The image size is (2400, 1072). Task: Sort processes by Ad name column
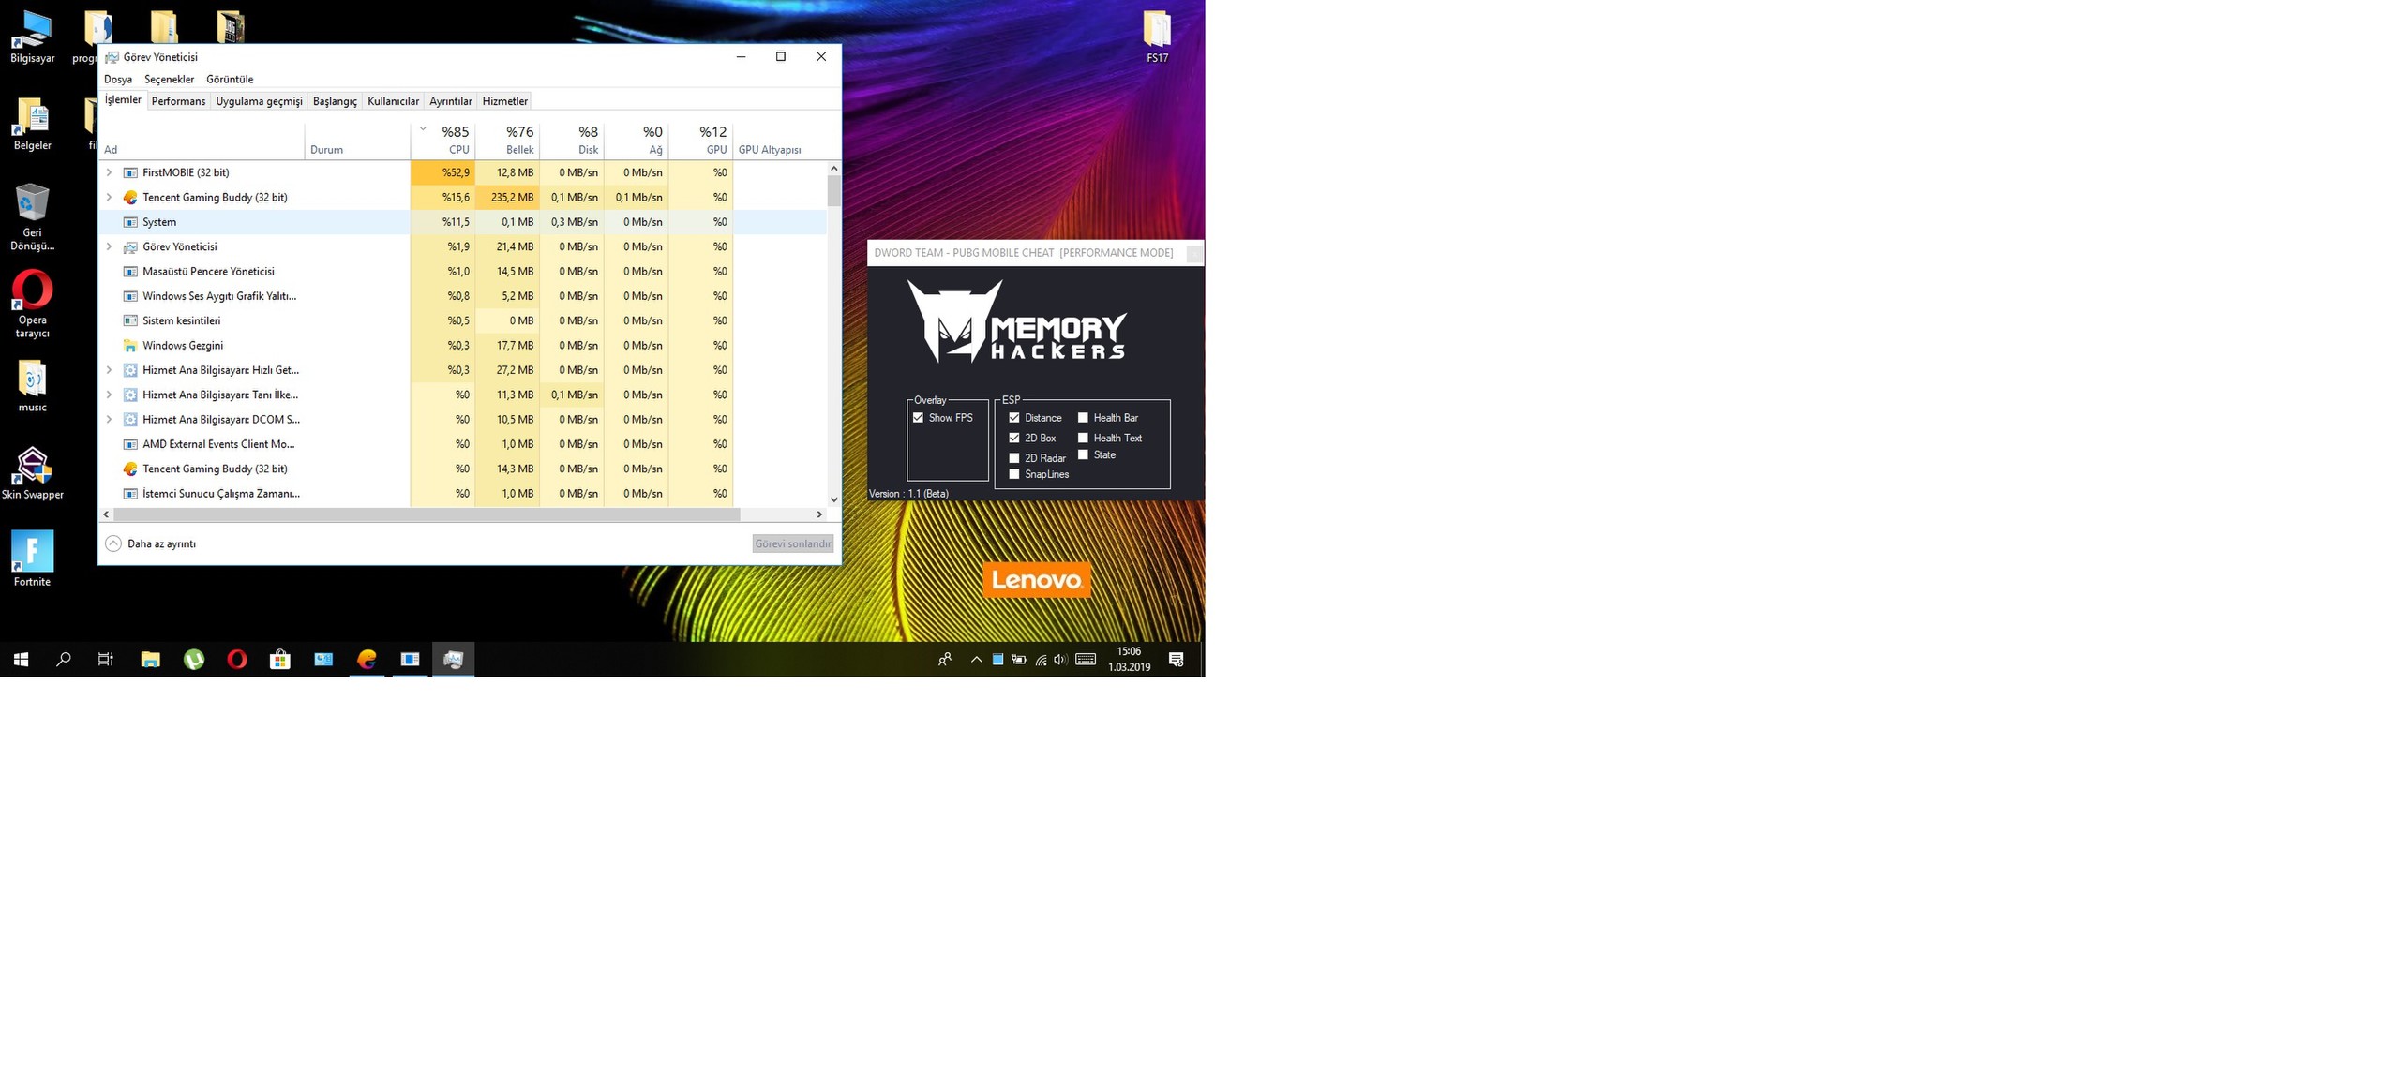pos(202,140)
